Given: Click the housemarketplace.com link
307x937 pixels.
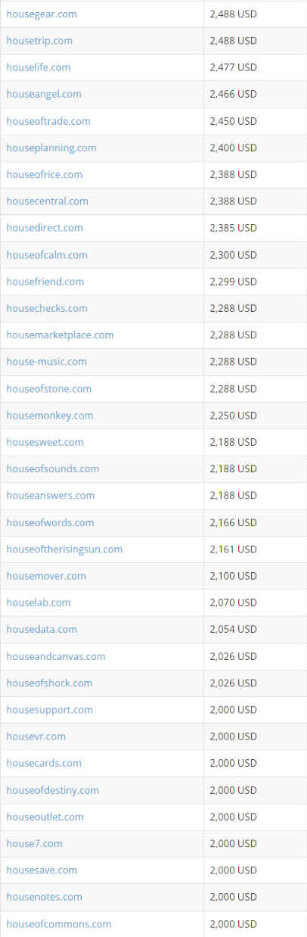Looking at the screenshot, I should 60,335.
